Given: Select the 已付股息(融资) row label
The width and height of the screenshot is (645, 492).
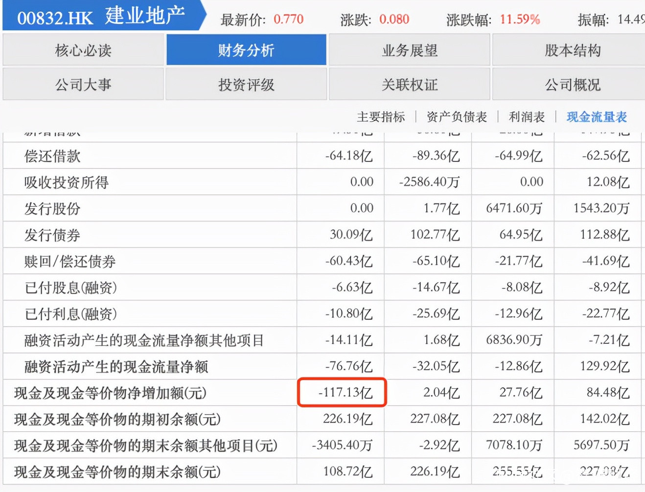Looking at the screenshot, I should pyautogui.click(x=71, y=288).
